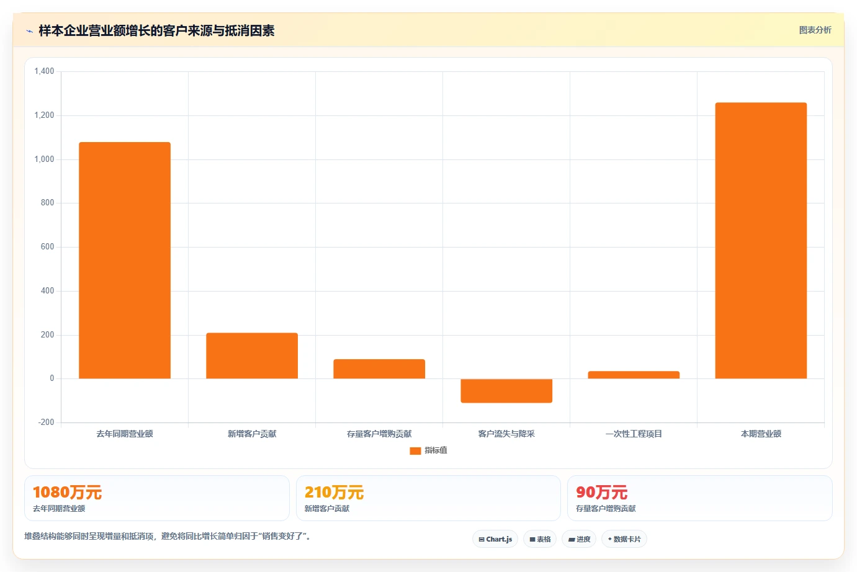857x572 pixels.
Task: Click the 1080万元 data card value
Action: click(67, 493)
